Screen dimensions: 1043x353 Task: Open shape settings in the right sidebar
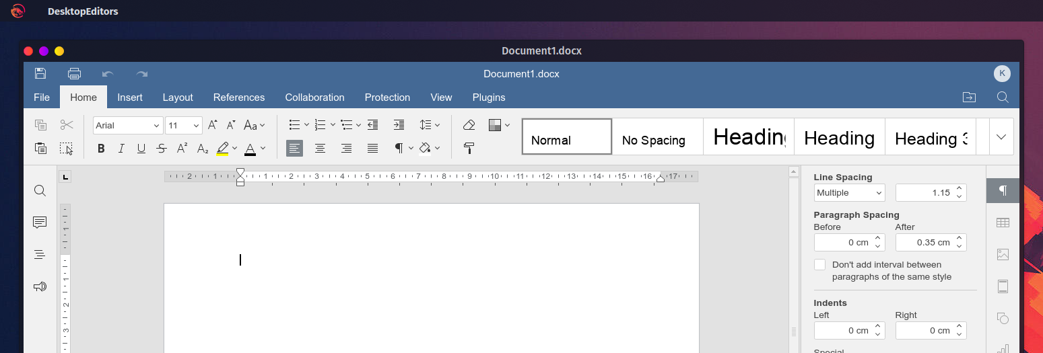(1003, 318)
